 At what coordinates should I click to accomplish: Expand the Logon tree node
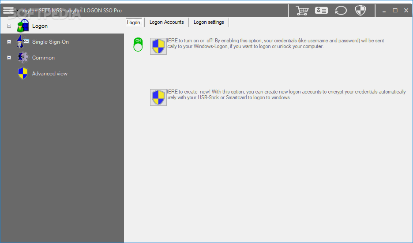(x=9, y=26)
